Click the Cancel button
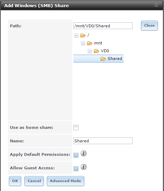The width and height of the screenshot is (164, 191). click(x=34, y=181)
